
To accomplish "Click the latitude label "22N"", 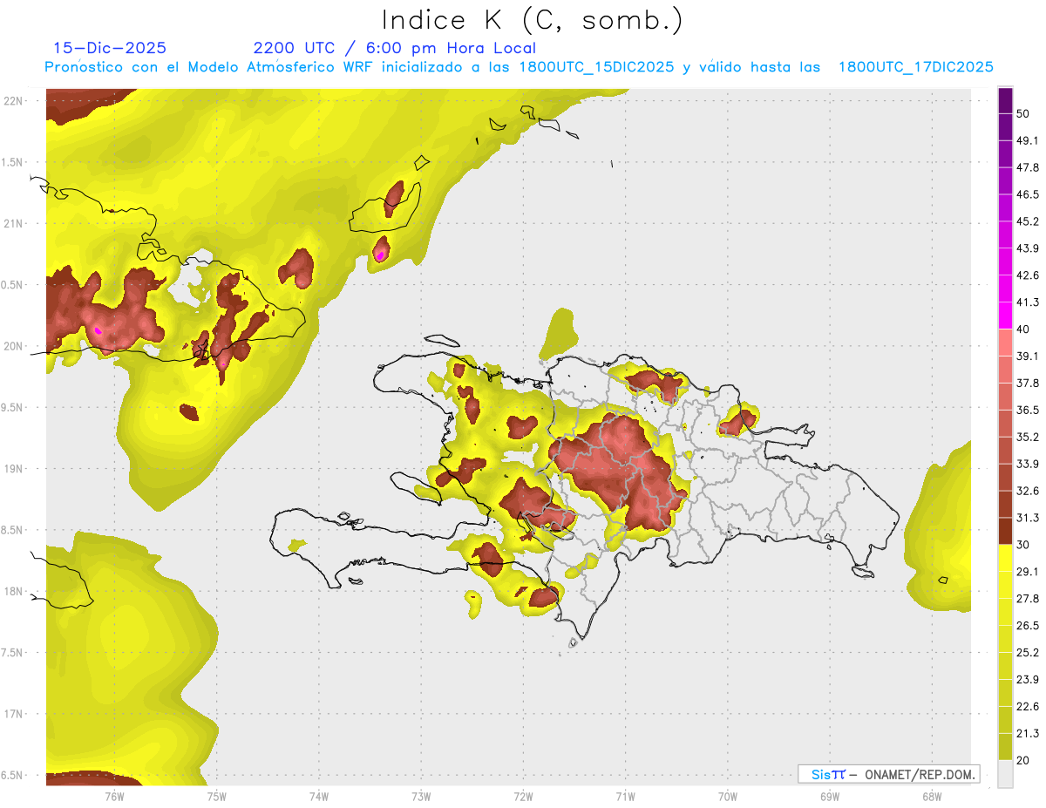I will pos(14,100).
